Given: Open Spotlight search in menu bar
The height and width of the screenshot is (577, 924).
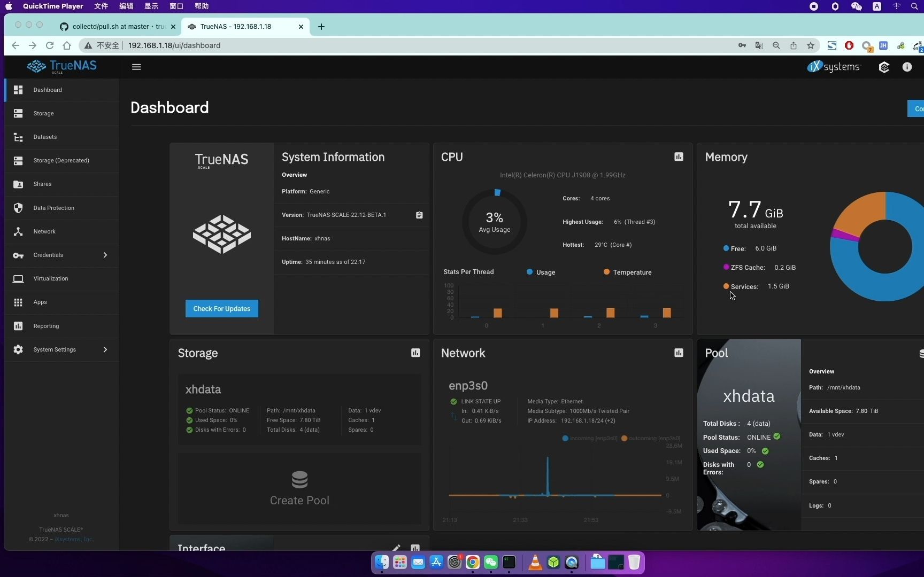Looking at the screenshot, I should coord(914,6).
